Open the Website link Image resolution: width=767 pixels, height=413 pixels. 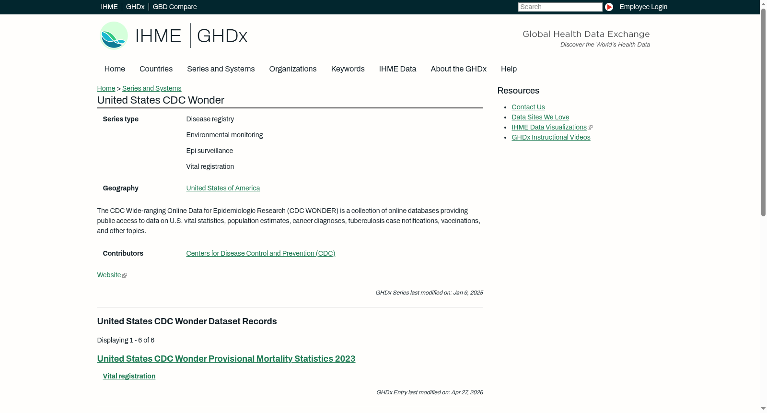point(109,275)
